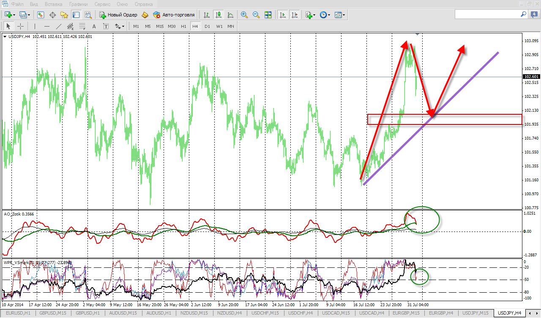Image resolution: width=541 pixels, height=318 pixels.
Task: Pick the Fibonacci retracement tool
Action: [x=82, y=26]
